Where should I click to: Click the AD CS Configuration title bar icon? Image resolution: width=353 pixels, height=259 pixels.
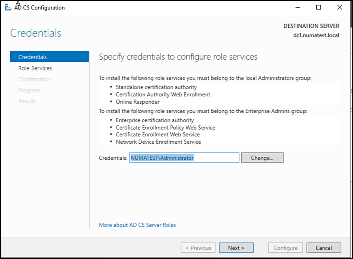[x=8, y=7]
